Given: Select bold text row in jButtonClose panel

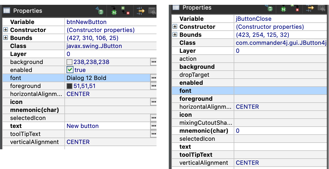Looking at the screenshot, I should (249, 147).
